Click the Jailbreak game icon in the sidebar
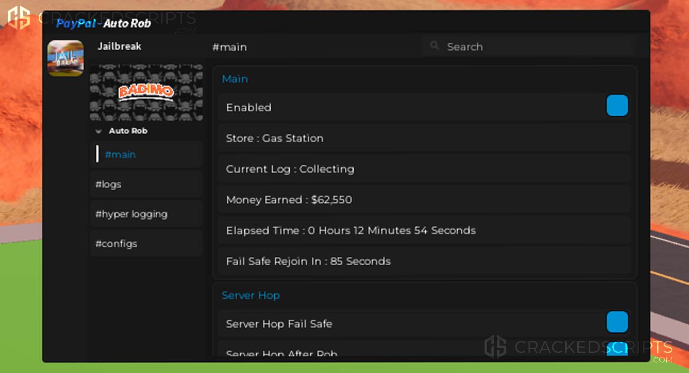689x373 pixels. [66, 58]
